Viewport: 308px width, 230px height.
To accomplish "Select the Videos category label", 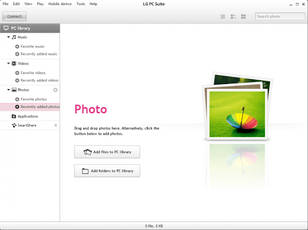I will [23, 63].
